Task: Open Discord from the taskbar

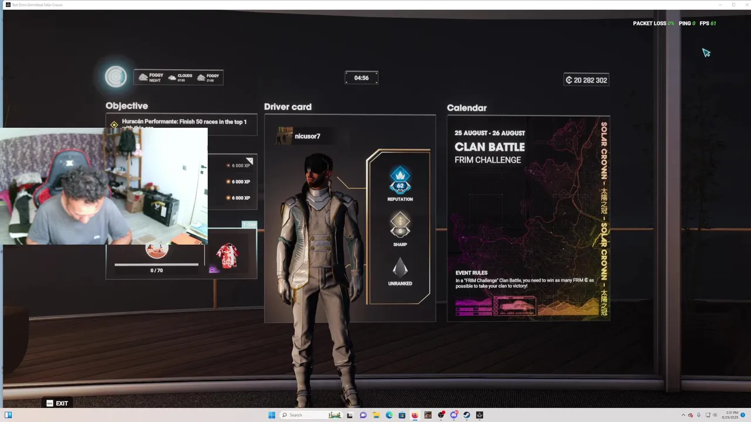Action: tap(454, 415)
